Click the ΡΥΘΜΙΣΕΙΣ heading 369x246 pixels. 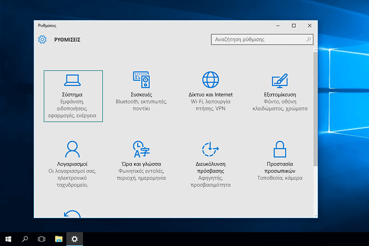[67, 39]
